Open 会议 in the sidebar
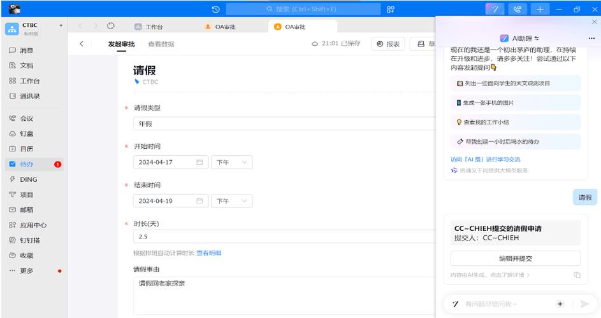Viewport: 601px width, 318px height. [x=34, y=118]
